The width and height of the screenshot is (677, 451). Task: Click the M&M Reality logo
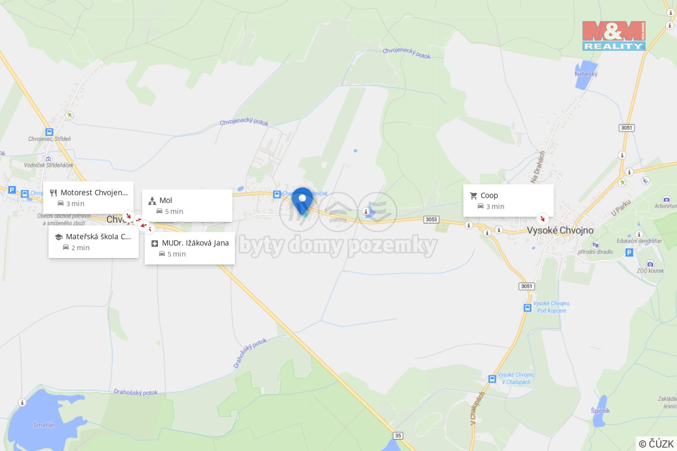click(x=614, y=36)
